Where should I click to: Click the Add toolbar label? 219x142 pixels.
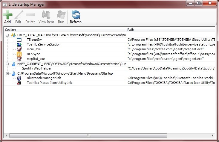7,22
